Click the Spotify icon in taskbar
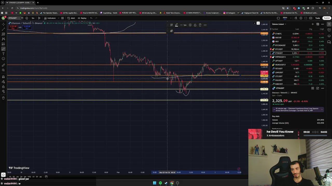 [160, 183]
